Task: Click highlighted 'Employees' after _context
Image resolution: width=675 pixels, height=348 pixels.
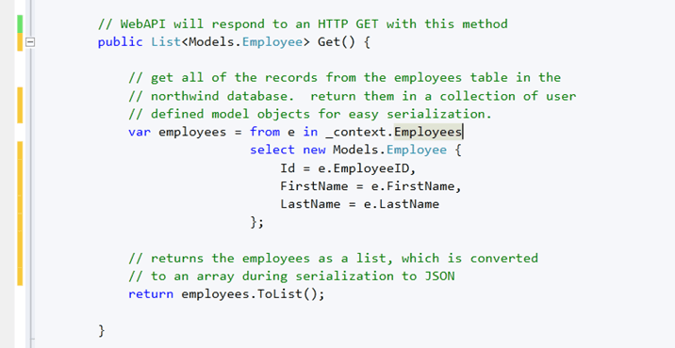Action: coord(427,132)
